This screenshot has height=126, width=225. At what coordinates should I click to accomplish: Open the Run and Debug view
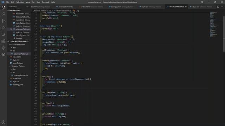coord(3,28)
